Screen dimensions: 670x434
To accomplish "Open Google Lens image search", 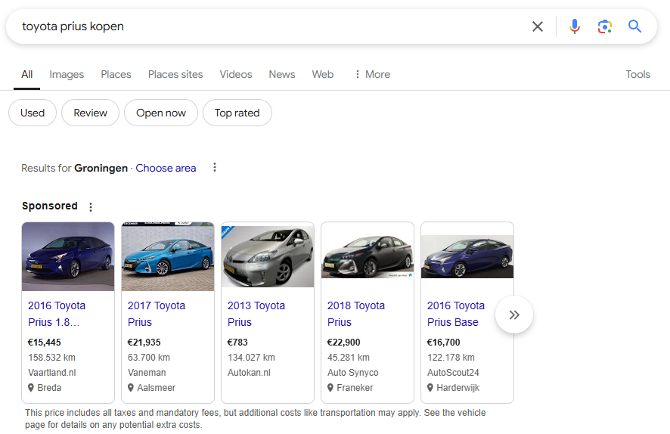I will click(x=604, y=26).
